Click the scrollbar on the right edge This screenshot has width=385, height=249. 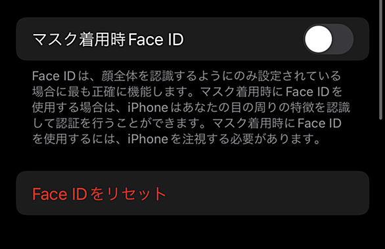tap(381, 60)
